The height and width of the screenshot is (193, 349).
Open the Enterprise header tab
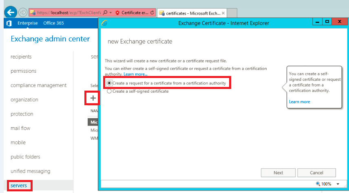[27, 23]
